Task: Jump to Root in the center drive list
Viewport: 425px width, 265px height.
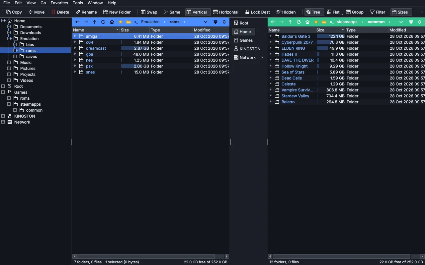Action: 241,23
